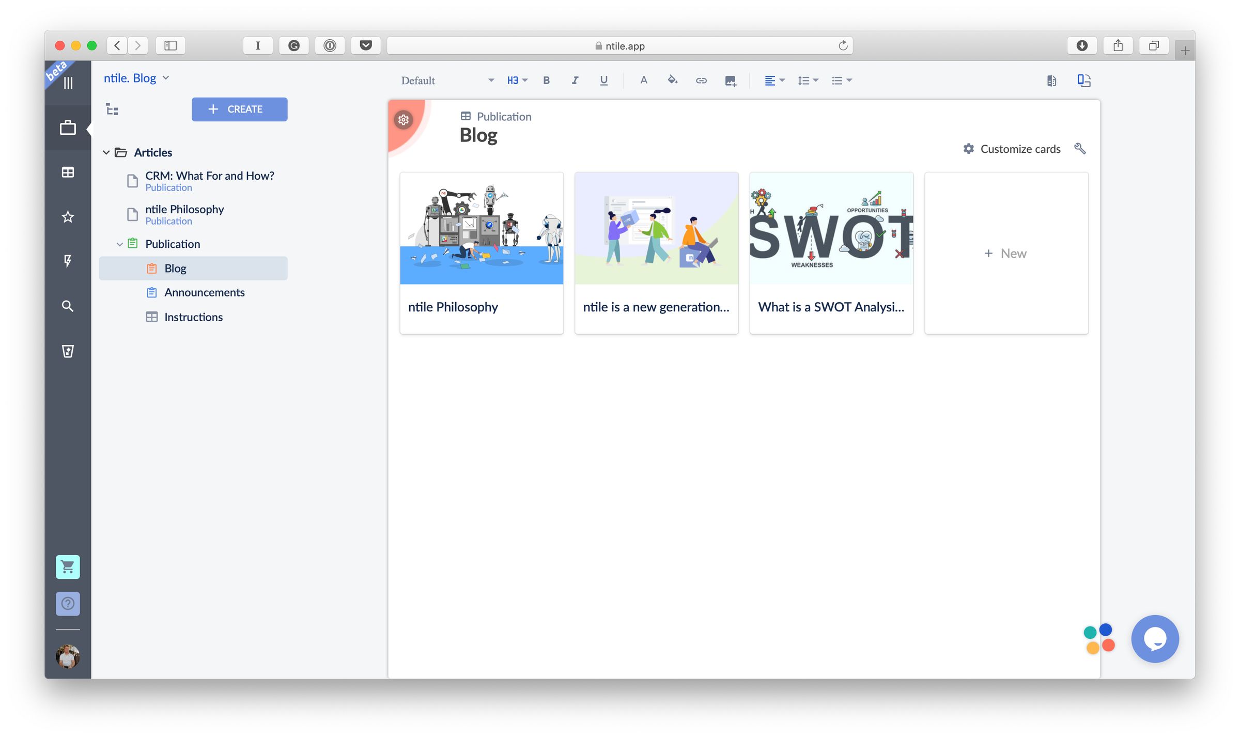Click the Instapaper I extension icon

[x=257, y=45]
